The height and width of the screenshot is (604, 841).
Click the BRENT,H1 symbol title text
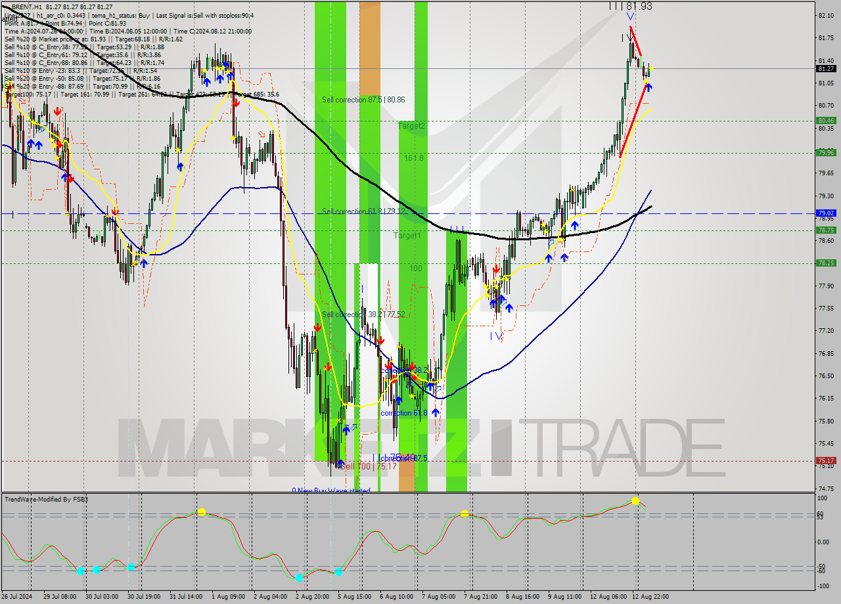[x=28, y=6]
